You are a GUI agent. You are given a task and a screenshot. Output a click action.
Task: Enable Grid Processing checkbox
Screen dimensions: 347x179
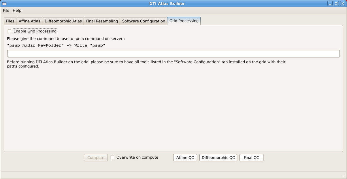pos(10,31)
